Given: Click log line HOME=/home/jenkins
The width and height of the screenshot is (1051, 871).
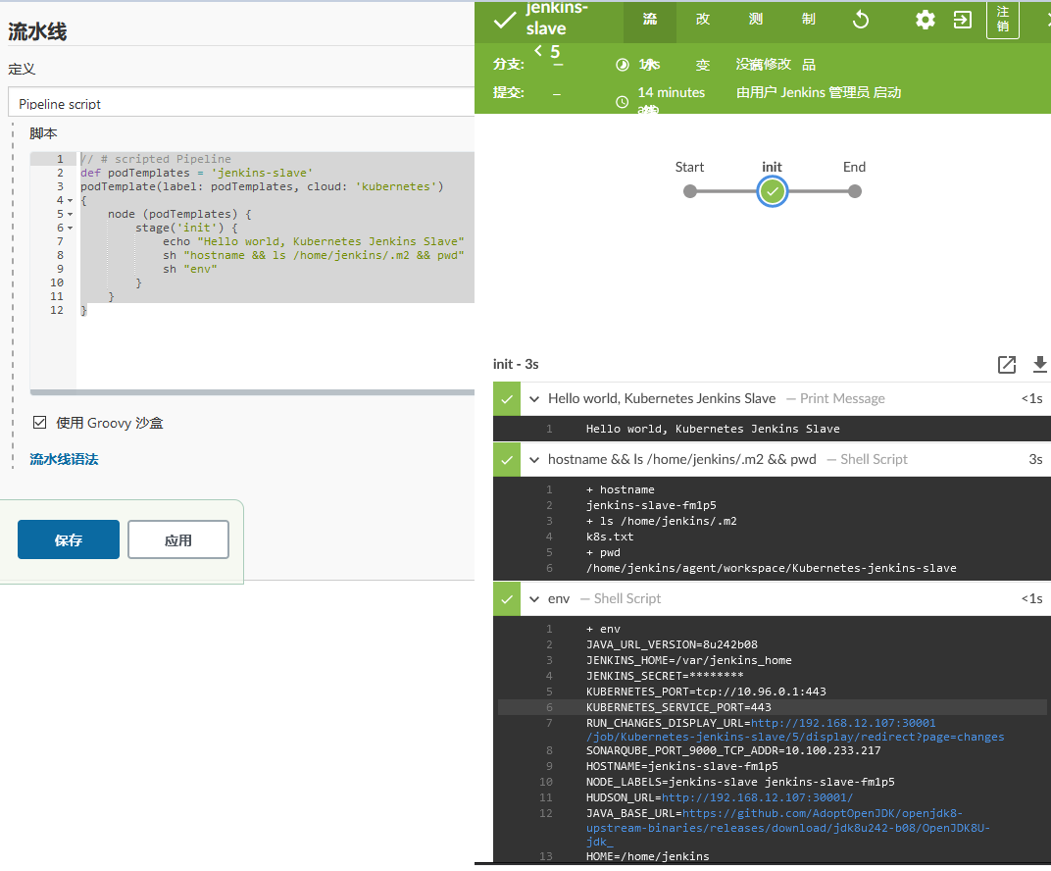Looking at the screenshot, I should [x=647, y=857].
